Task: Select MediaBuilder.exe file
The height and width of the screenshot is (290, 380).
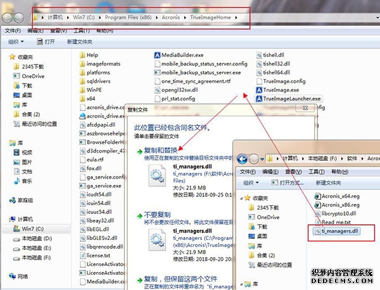Action: coord(179,55)
